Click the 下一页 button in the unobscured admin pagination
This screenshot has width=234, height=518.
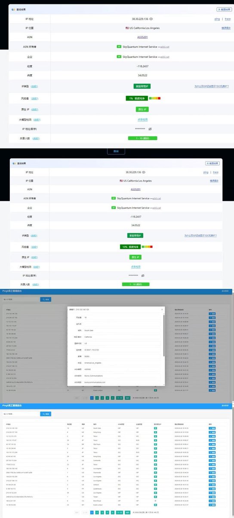120,512
